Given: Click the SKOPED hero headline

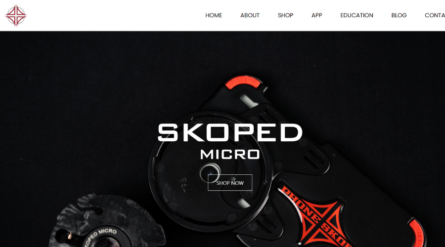Looking at the screenshot, I should coord(230,132).
